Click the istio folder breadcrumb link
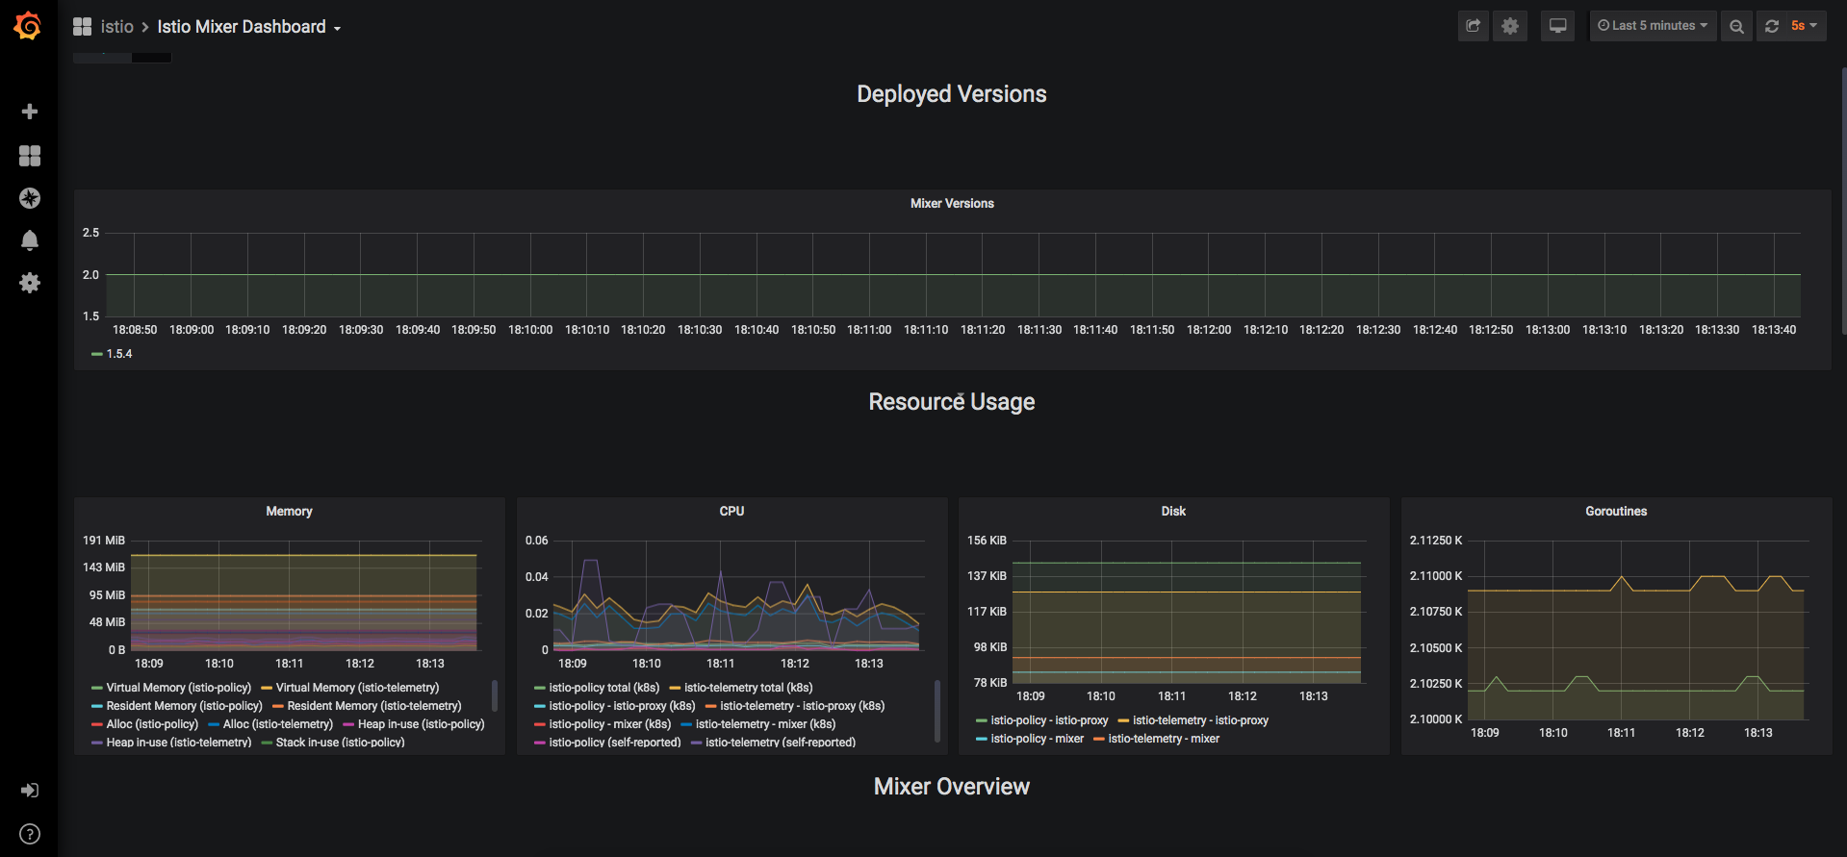This screenshot has width=1847, height=857. (116, 27)
